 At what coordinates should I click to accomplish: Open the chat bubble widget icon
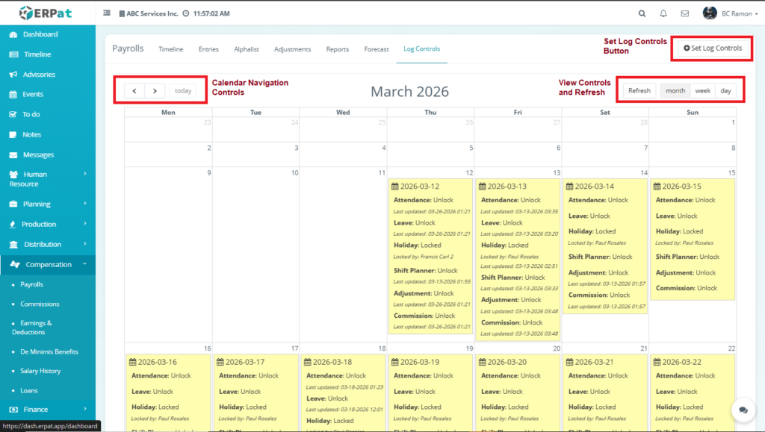(743, 410)
